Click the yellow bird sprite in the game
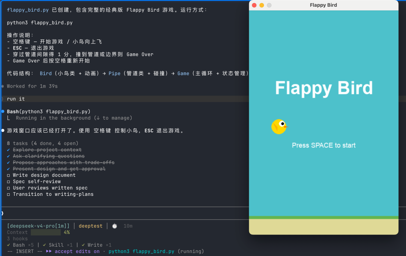 (x=279, y=127)
